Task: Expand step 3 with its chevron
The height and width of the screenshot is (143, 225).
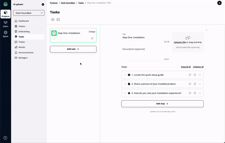Action: click(x=200, y=93)
